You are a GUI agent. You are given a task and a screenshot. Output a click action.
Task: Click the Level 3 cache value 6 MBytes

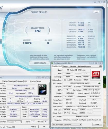pos(35,117)
